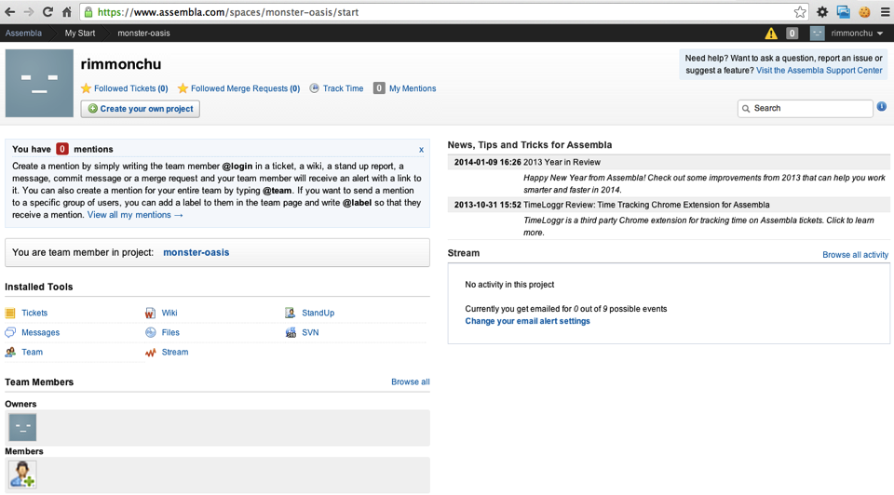Click the Followed Tickets star icon
The height and width of the screenshot is (495, 894).
pos(86,88)
